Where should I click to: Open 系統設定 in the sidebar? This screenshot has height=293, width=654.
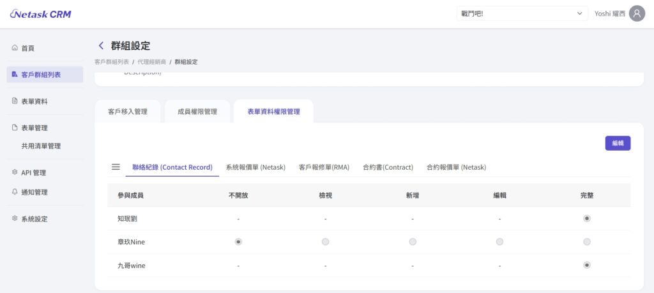(x=34, y=219)
